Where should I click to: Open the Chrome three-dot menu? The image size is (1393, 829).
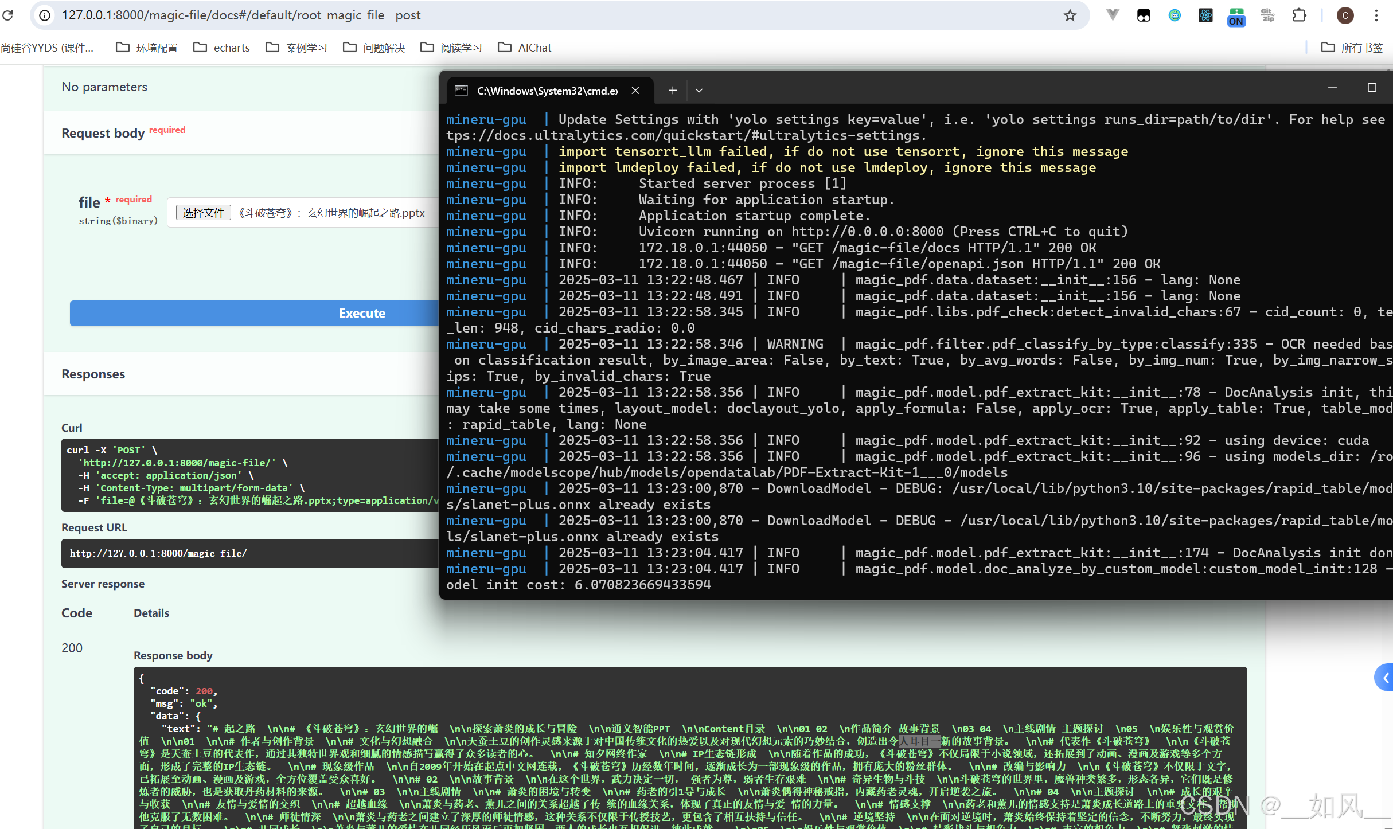click(x=1376, y=15)
